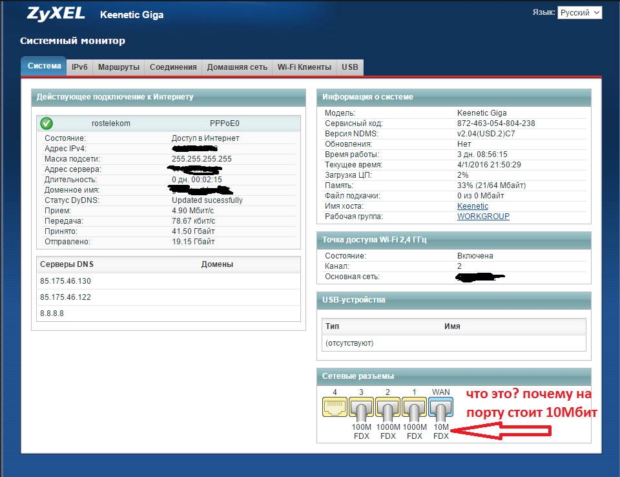Open the Wi-Fi Клиенты tab

coord(304,67)
